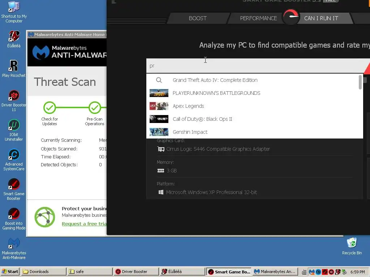Switch to Driver Booster taskbar button

(136, 272)
